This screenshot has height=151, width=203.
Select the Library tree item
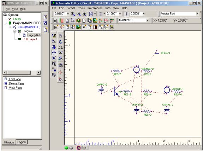(17, 19)
